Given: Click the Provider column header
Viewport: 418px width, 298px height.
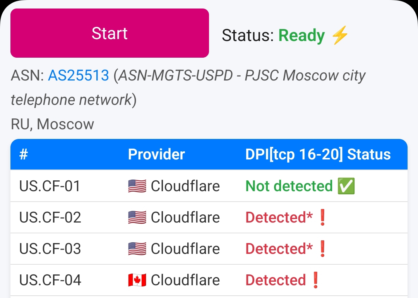Looking at the screenshot, I should (156, 154).
